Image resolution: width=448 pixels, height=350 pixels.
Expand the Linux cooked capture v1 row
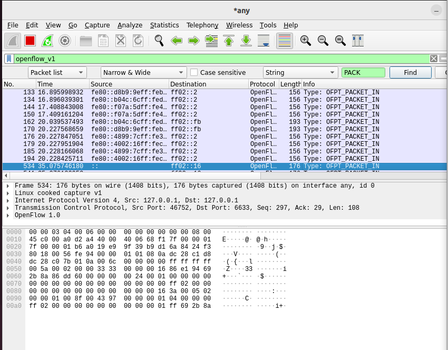pyautogui.click(x=8, y=193)
